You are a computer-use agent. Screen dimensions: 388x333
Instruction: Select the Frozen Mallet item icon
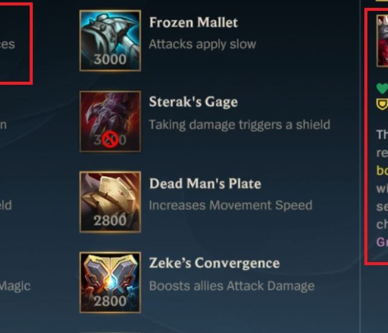(x=110, y=41)
